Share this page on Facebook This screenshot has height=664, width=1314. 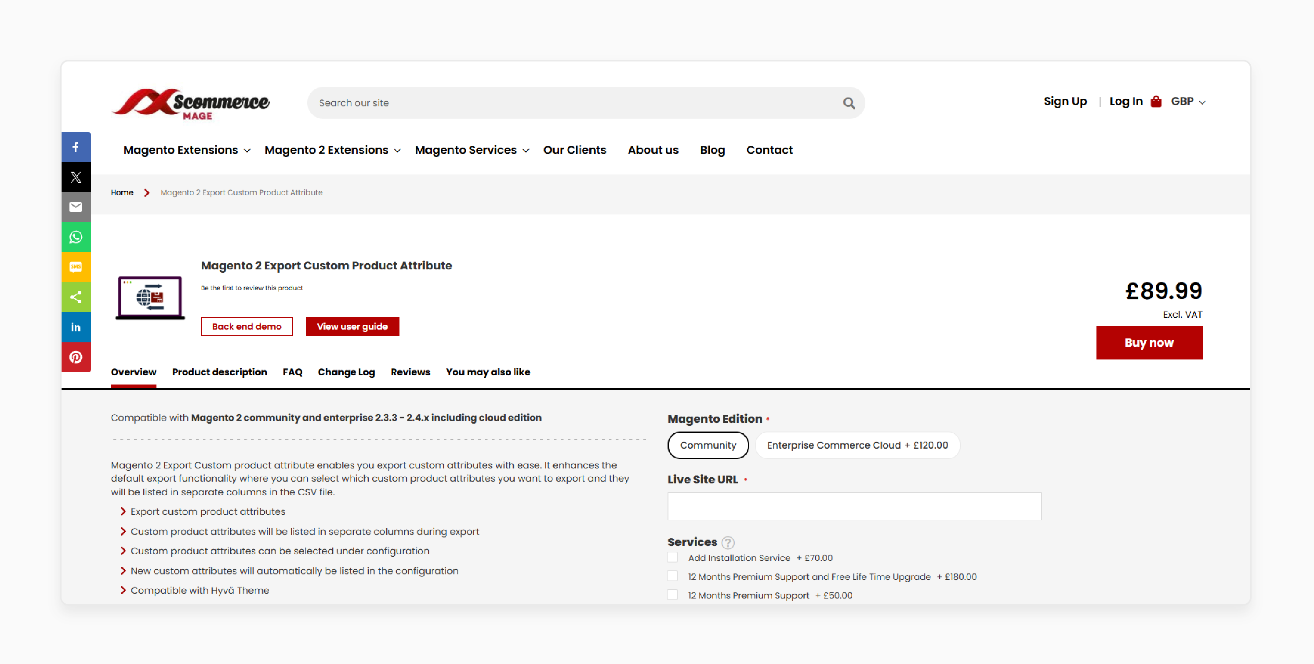tap(76, 147)
